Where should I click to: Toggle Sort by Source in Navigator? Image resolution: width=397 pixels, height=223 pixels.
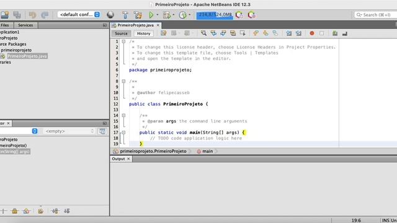coord(67,211)
